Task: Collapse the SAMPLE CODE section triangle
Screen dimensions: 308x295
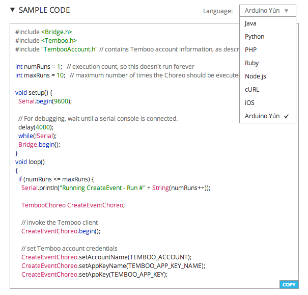Action: pos(13,10)
